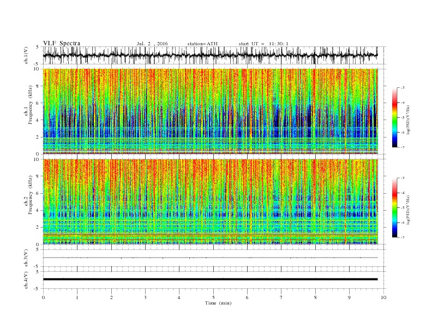Click the "-5" tick of ch.2 color bar
The image size is (432, 334).
(x=403, y=208)
